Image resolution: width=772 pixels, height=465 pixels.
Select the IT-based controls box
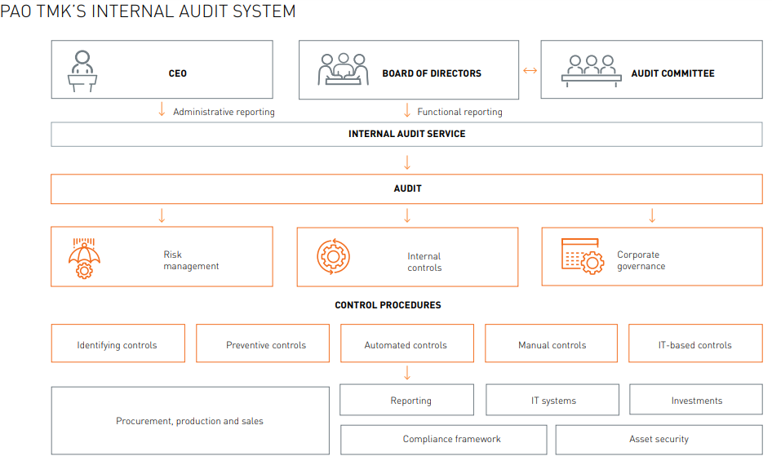[695, 343]
